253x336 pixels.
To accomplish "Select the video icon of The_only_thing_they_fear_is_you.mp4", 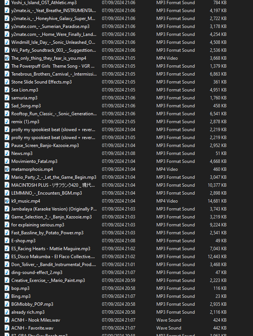I will 7,58.
